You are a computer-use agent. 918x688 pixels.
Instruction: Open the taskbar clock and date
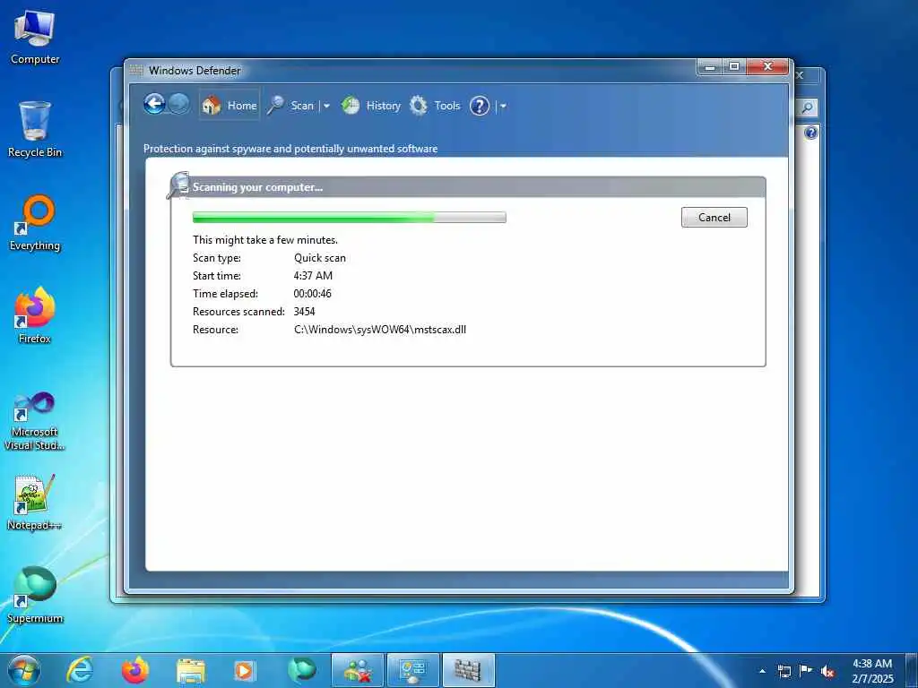click(x=872, y=671)
